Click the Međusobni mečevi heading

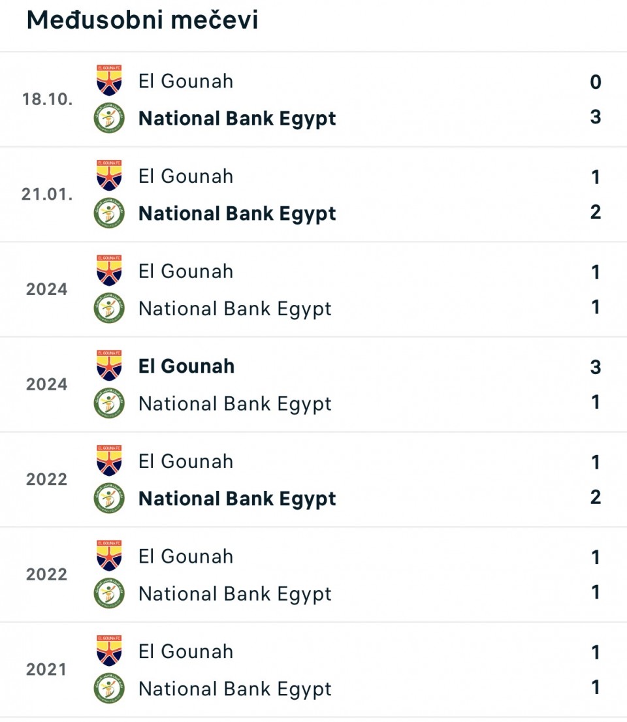click(x=142, y=20)
